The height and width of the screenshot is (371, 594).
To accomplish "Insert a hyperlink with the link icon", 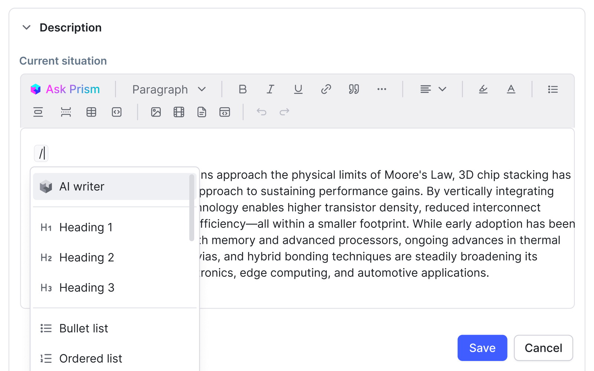I will (x=326, y=89).
